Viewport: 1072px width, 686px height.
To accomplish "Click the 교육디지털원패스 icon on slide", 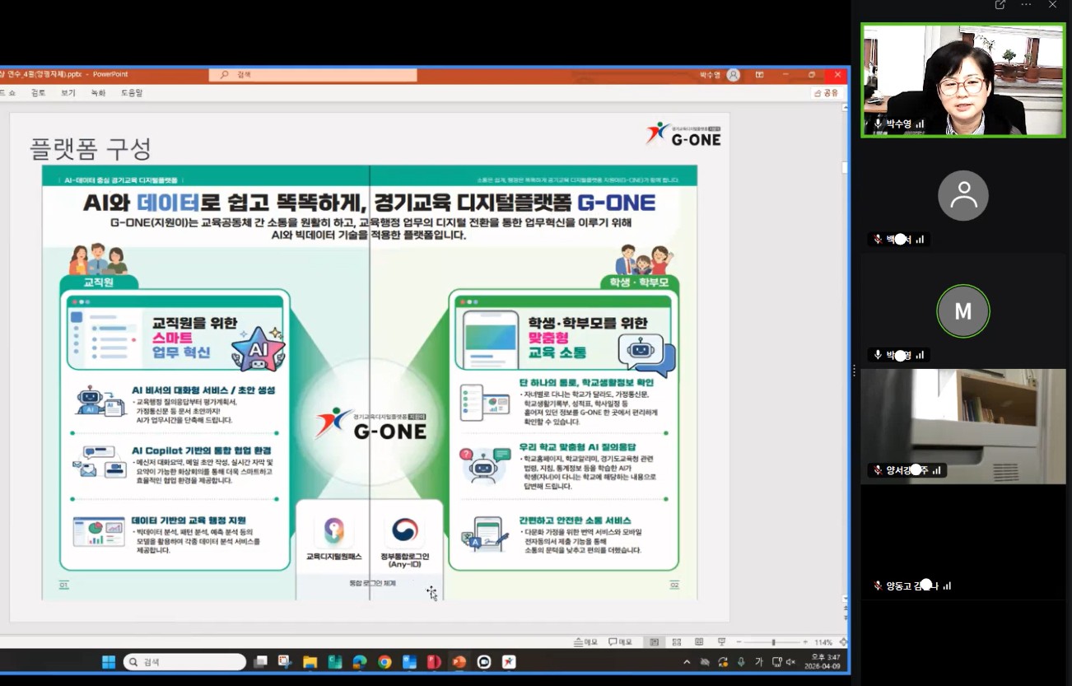I will [334, 530].
